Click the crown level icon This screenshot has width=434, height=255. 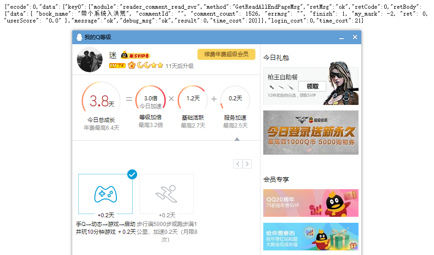click(x=132, y=65)
